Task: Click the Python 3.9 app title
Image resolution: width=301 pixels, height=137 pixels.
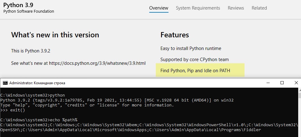Action: click(18, 5)
